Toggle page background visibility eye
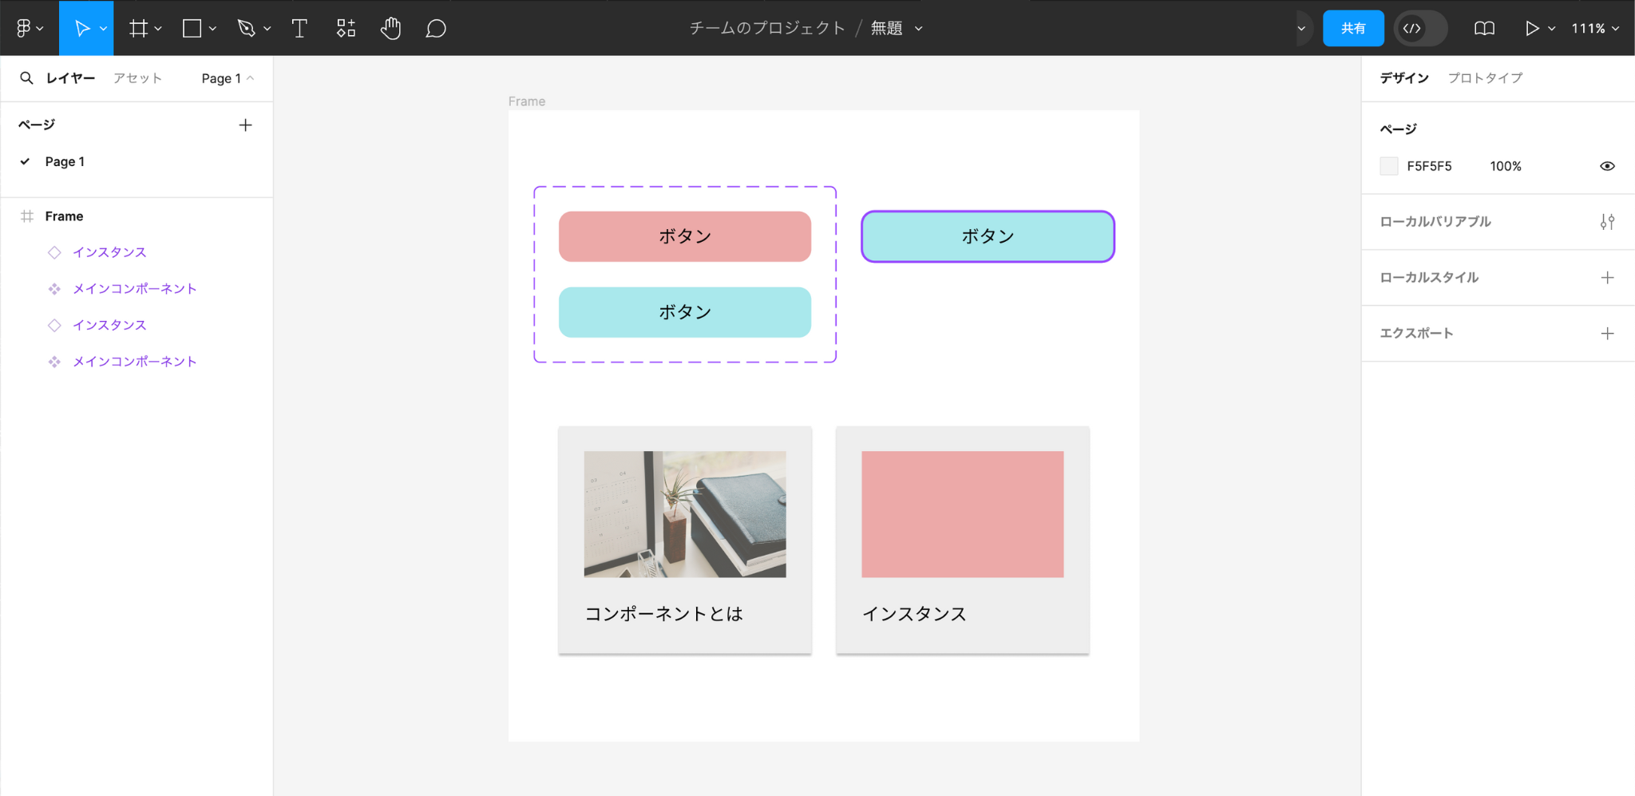 pyautogui.click(x=1607, y=166)
